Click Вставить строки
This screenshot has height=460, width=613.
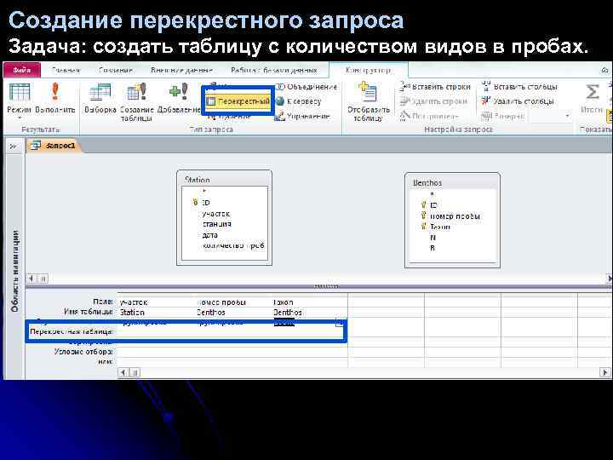(x=436, y=87)
